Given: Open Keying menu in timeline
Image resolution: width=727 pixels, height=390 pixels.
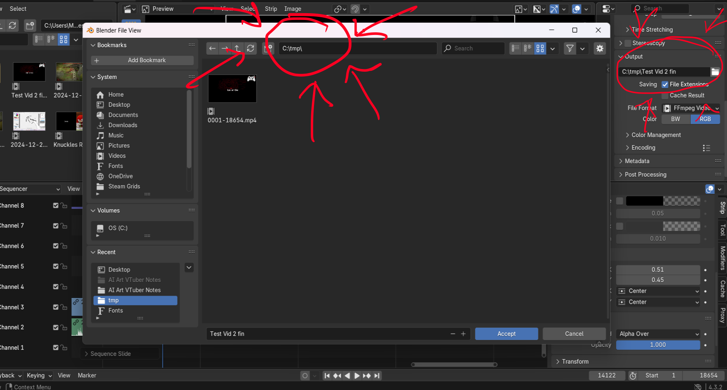Looking at the screenshot, I should [x=40, y=375].
